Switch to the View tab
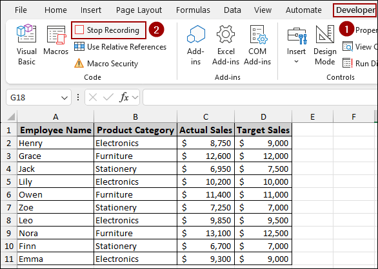 pos(263,10)
